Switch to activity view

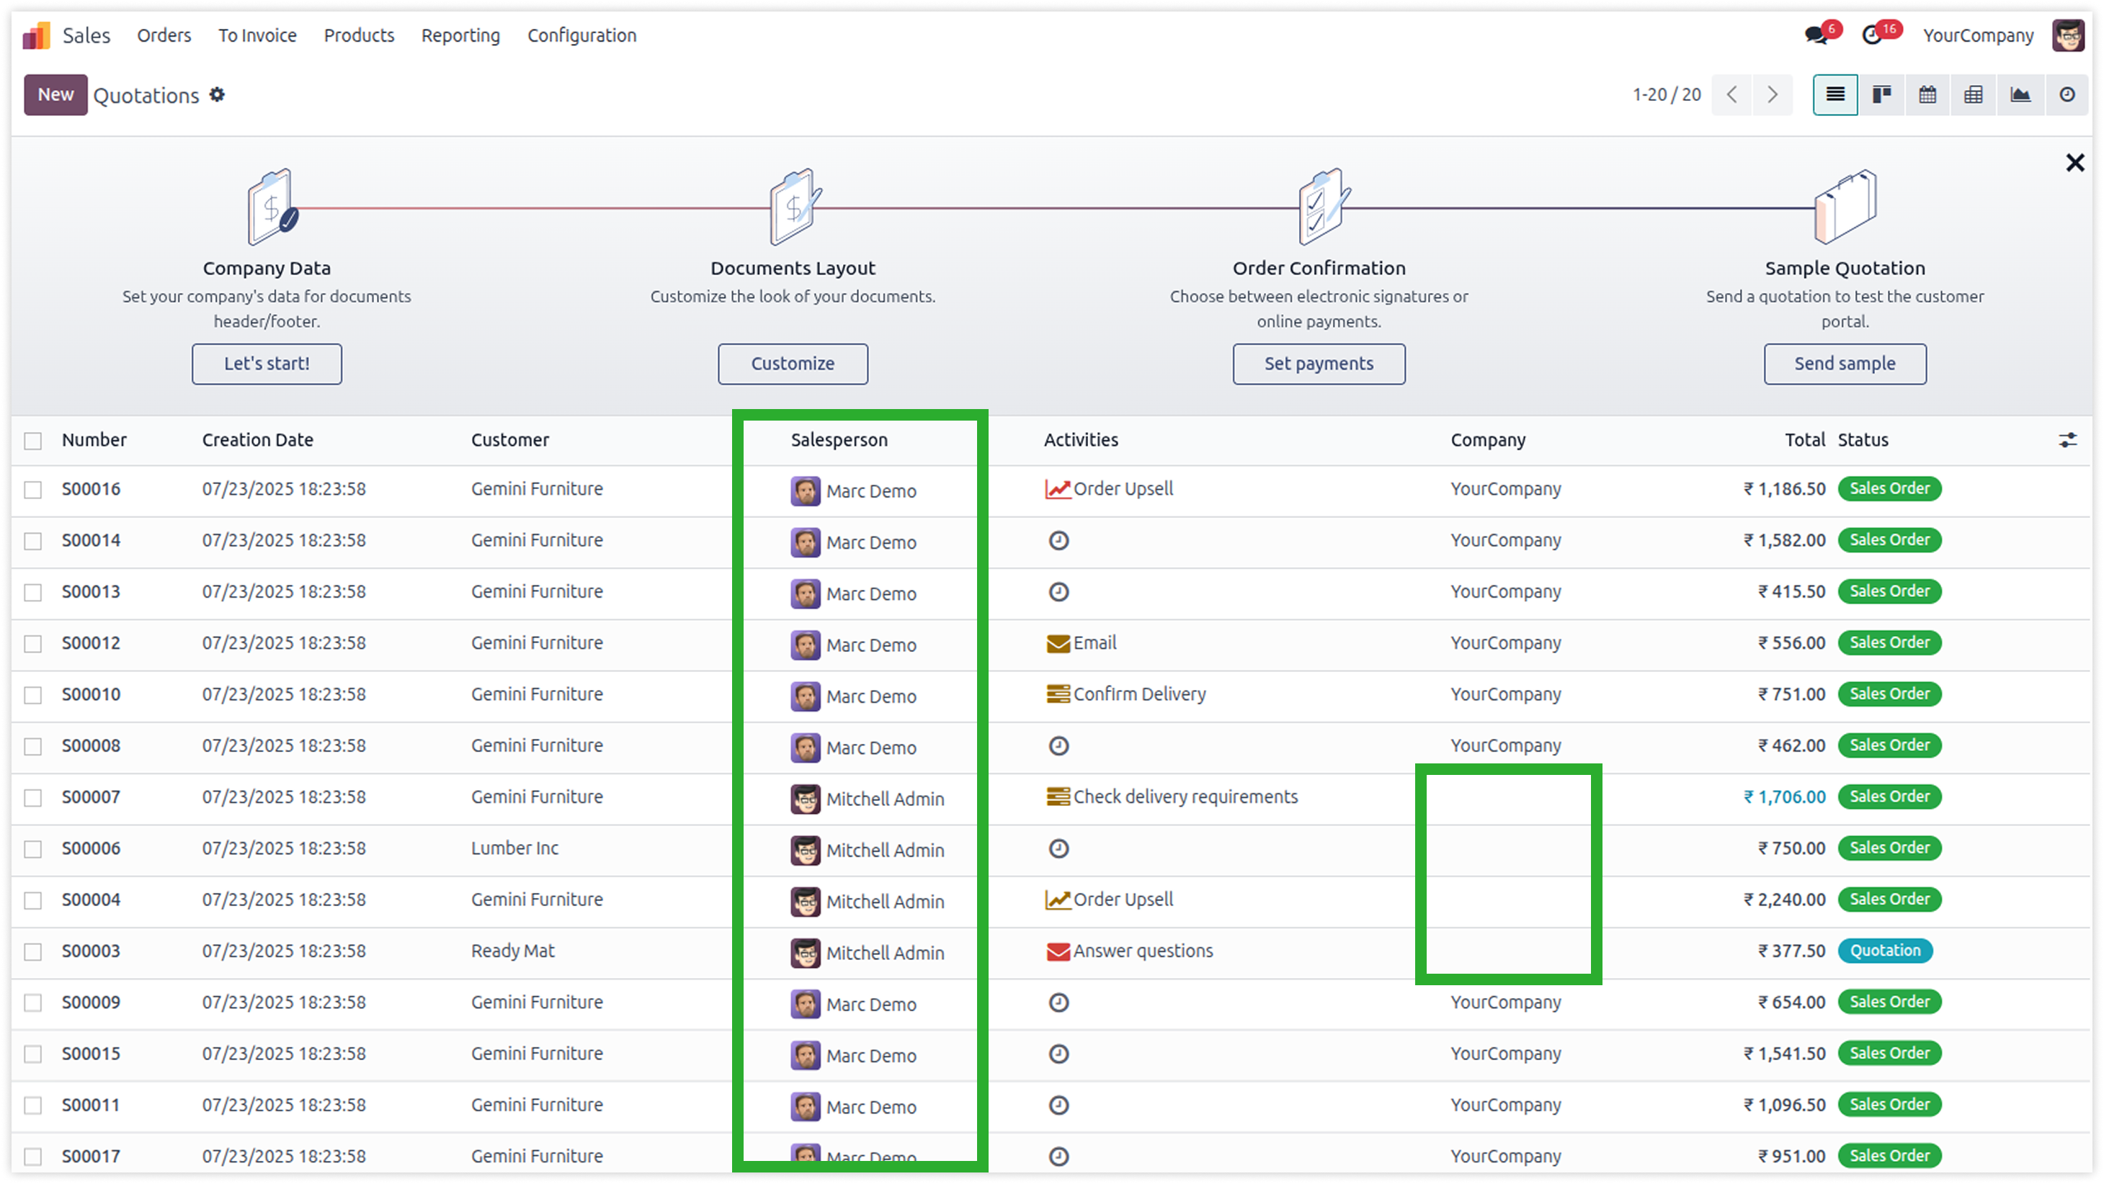coord(2067,95)
